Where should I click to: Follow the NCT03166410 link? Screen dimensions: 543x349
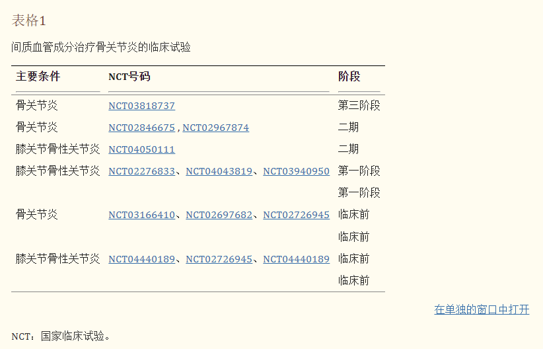[x=141, y=215]
